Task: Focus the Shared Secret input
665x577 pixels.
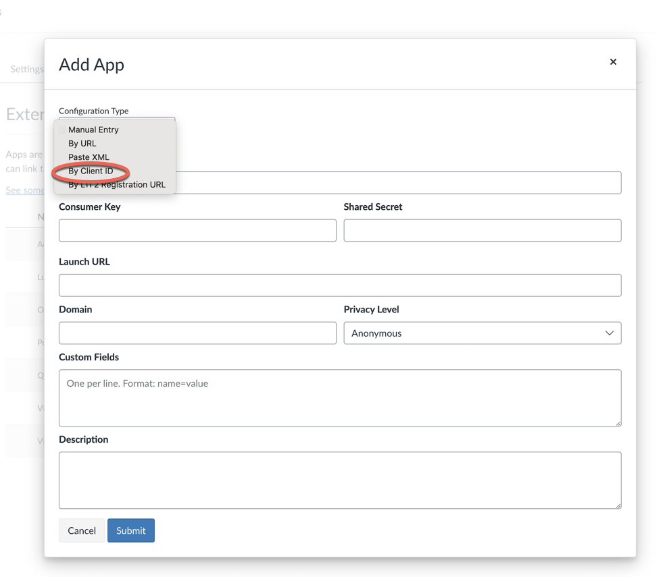Action: coord(482,230)
